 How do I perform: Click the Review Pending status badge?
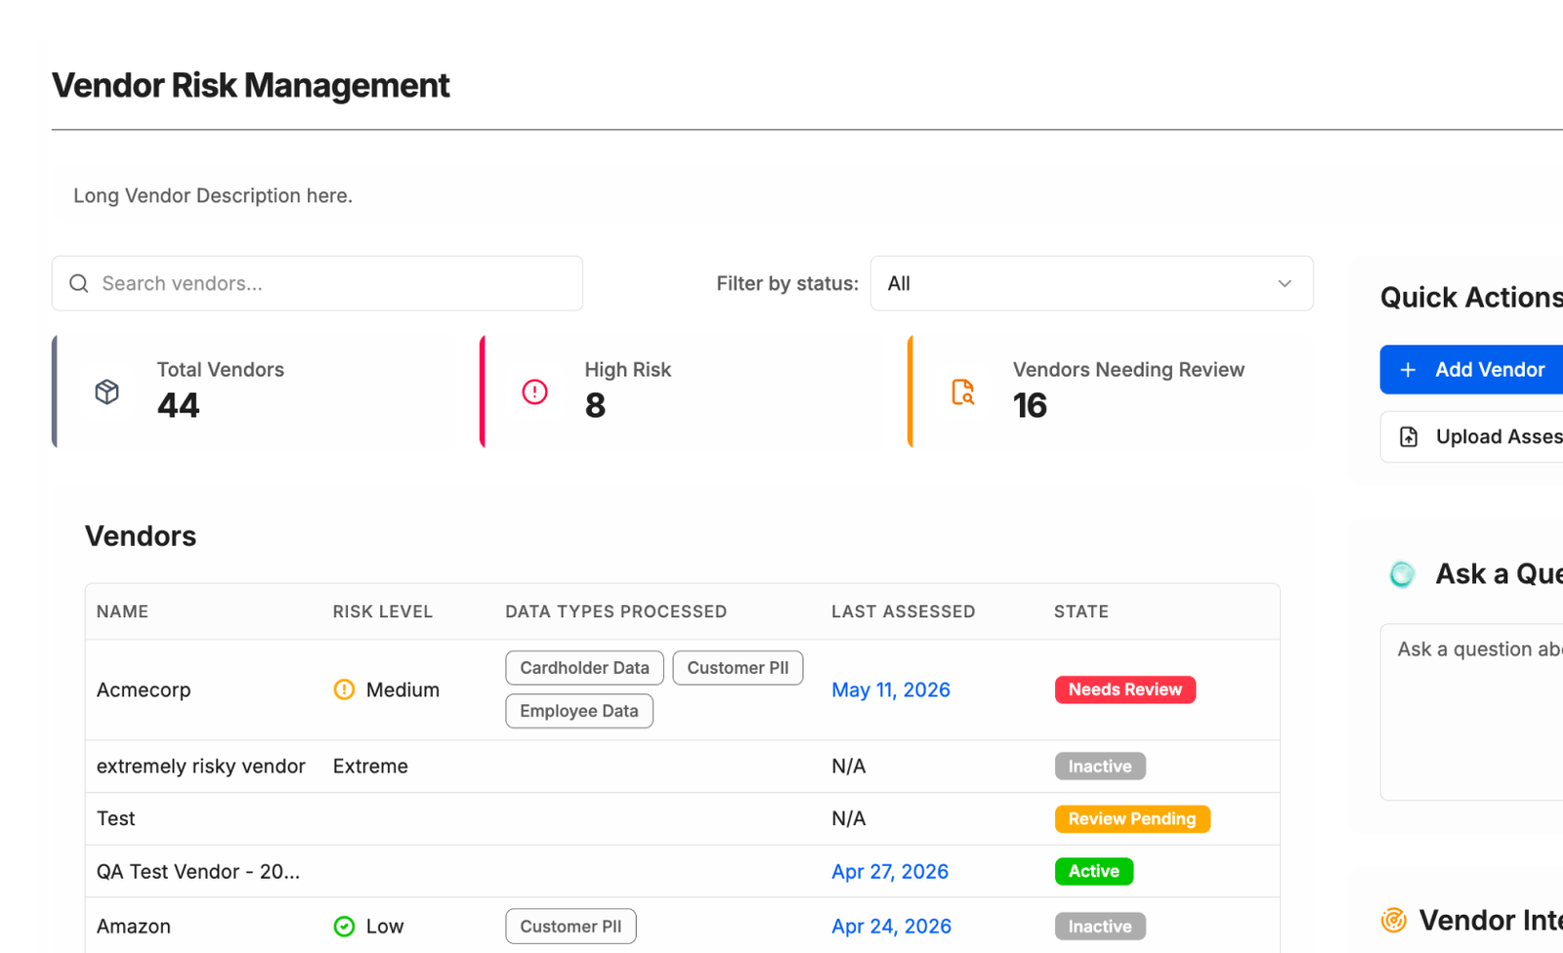pyautogui.click(x=1132, y=818)
